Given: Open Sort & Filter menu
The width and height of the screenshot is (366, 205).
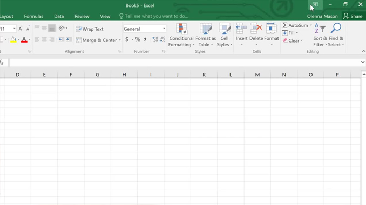Looking at the screenshot, I should tap(320, 35).
